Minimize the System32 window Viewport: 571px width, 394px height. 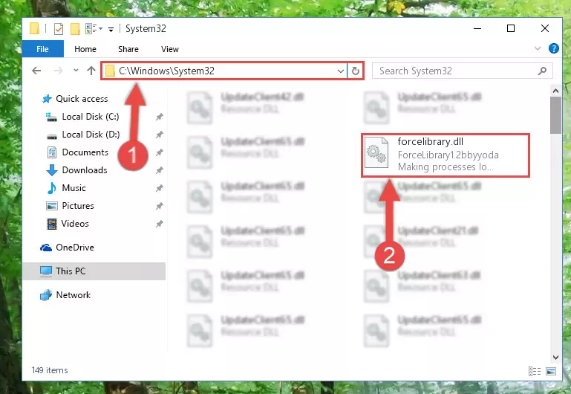tap(477, 28)
